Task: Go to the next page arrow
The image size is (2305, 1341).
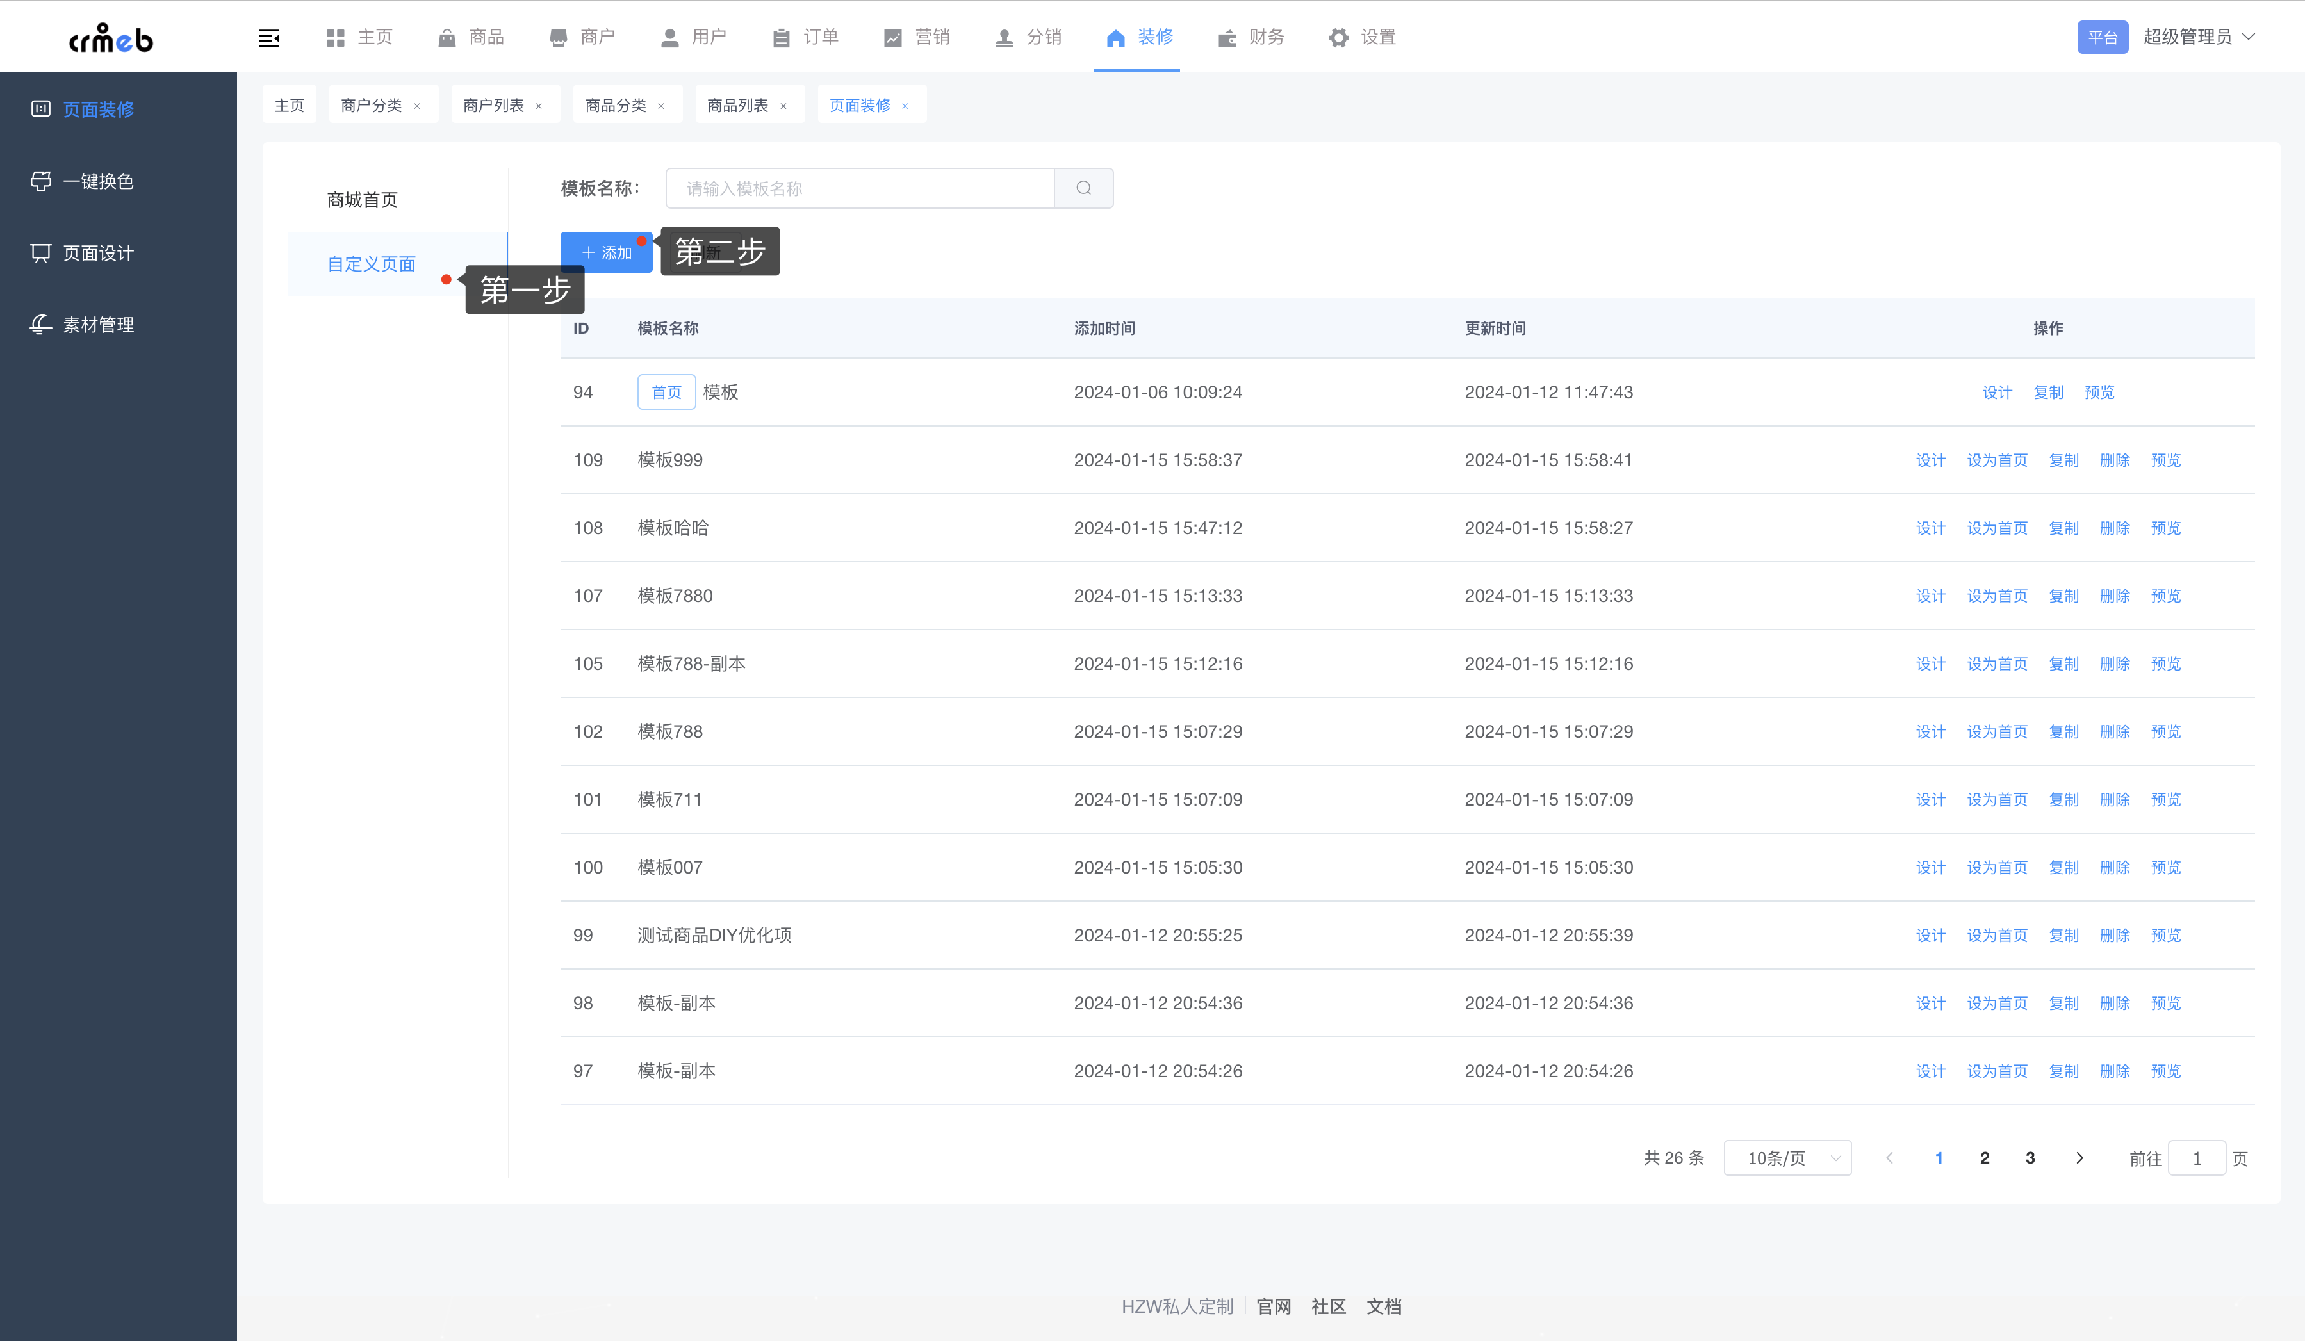Action: pyautogui.click(x=2079, y=1158)
